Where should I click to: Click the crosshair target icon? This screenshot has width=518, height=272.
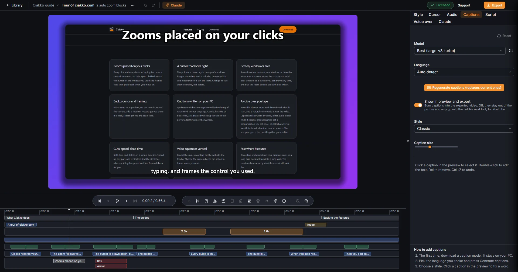click(284, 201)
